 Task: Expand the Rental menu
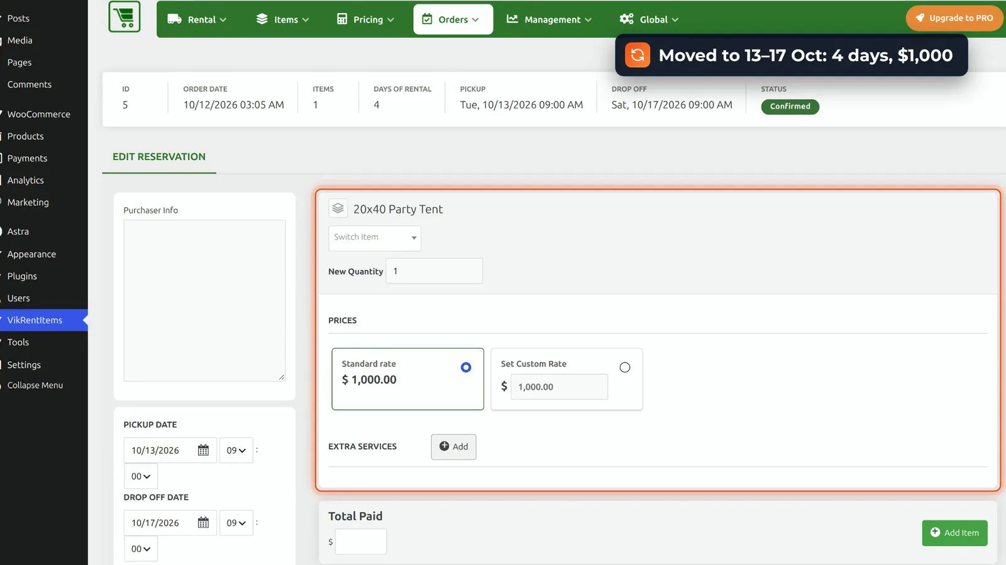point(197,19)
